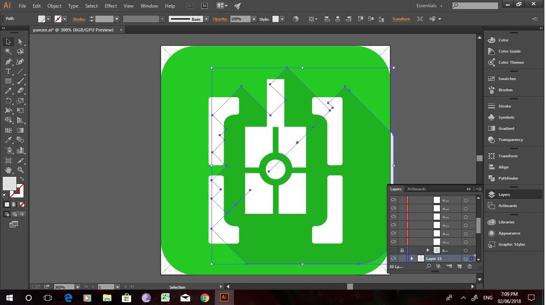Open the Effect menu
Image resolution: width=546 pixels, height=305 pixels.
click(x=111, y=6)
